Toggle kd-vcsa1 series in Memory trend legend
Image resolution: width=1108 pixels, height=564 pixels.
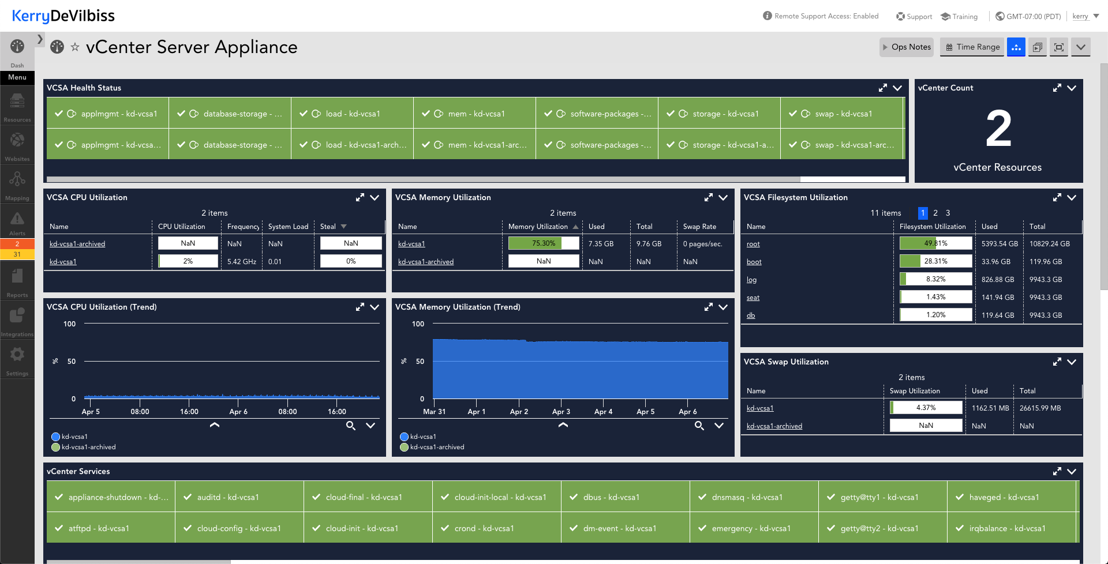coord(418,437)
